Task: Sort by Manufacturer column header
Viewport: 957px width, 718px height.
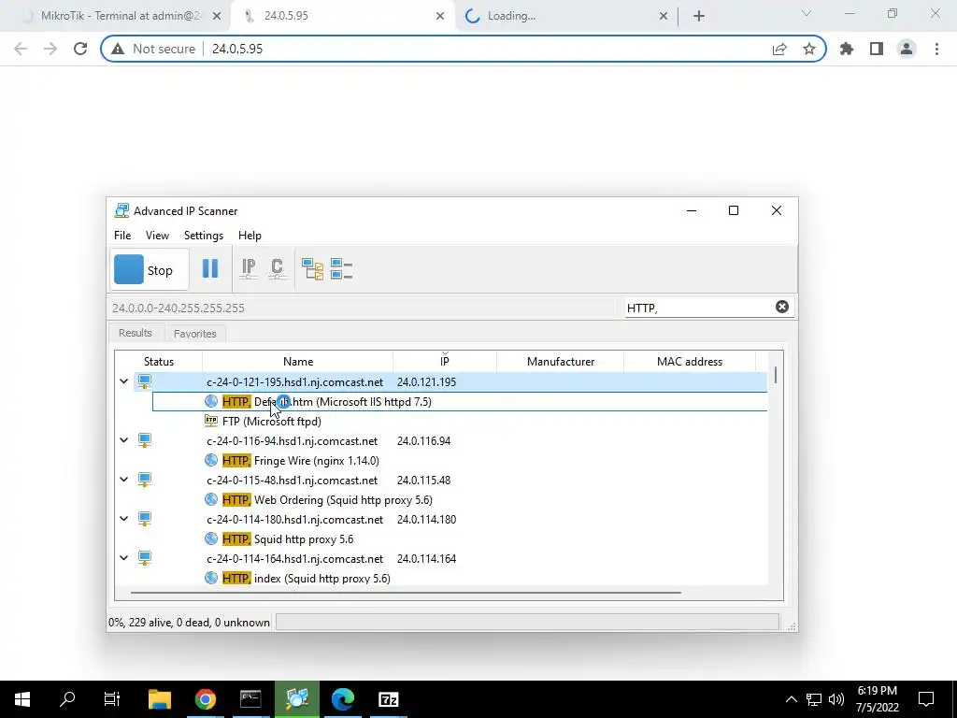Action: tap(561, 362)
